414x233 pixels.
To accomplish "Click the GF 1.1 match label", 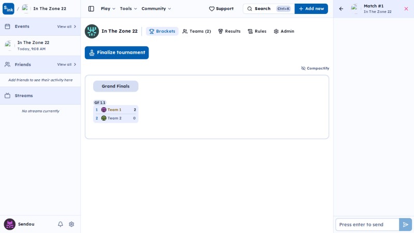I will (100, 103).
